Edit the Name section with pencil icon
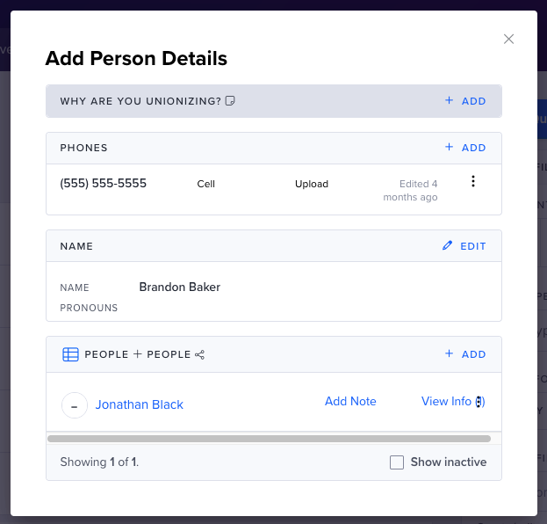547x524 pixels. 464,246
